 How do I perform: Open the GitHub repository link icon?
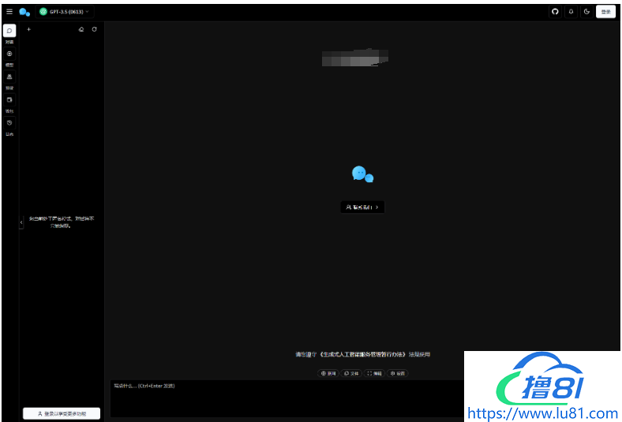pos(555,12)
